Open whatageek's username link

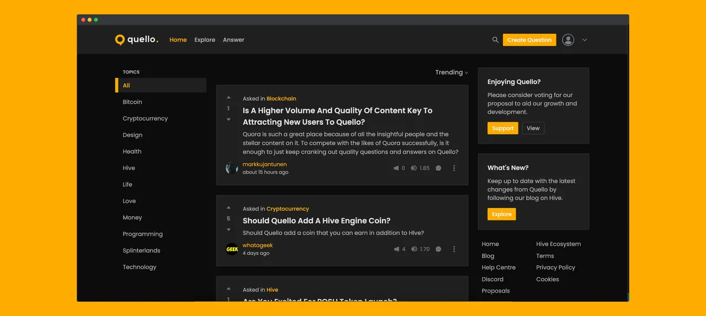(258, 245)
